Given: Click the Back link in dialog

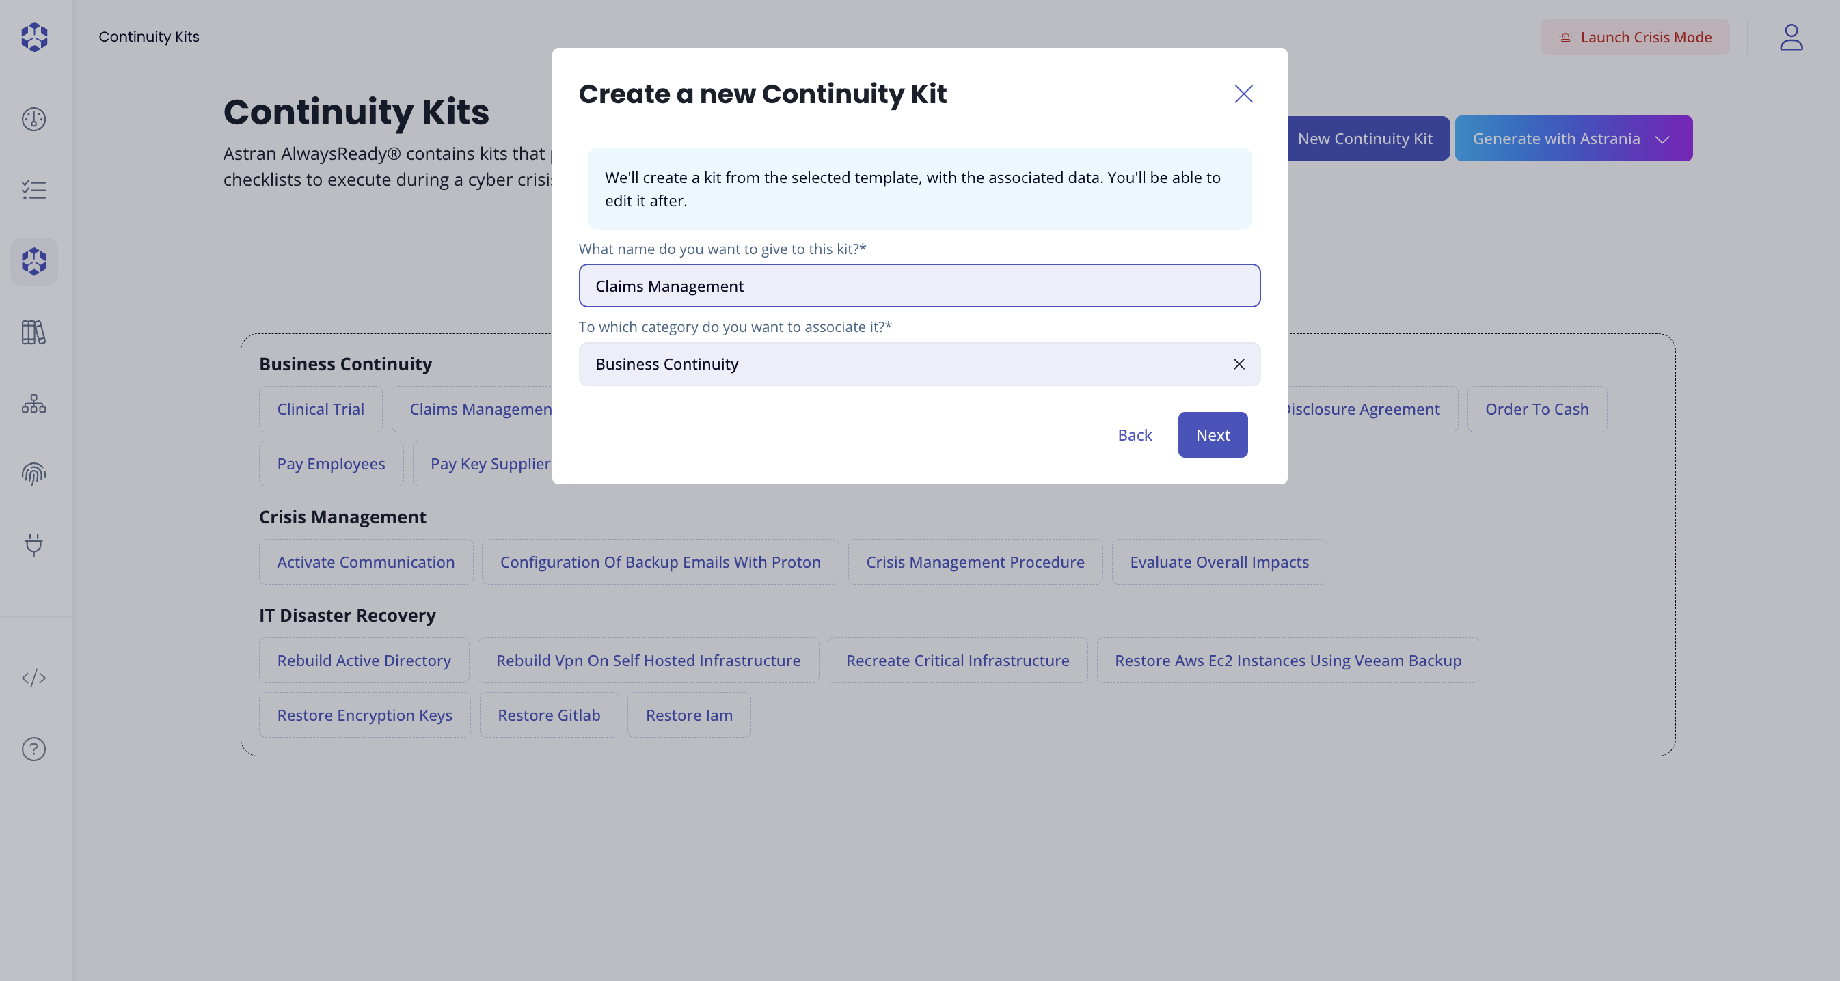Looking at the screenshot, I should coord(1135,434).
